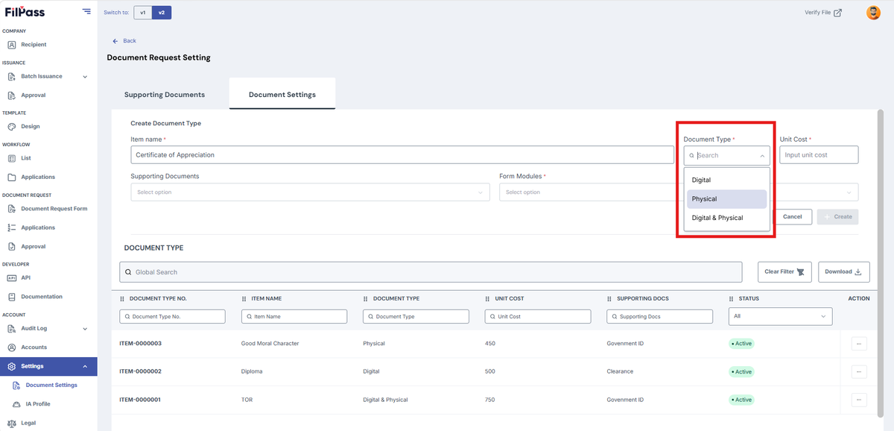The width and height of the screenshot is (894, 431).
Task: Click the drag handle beside UNIT COST column
Action: point(487,298)
